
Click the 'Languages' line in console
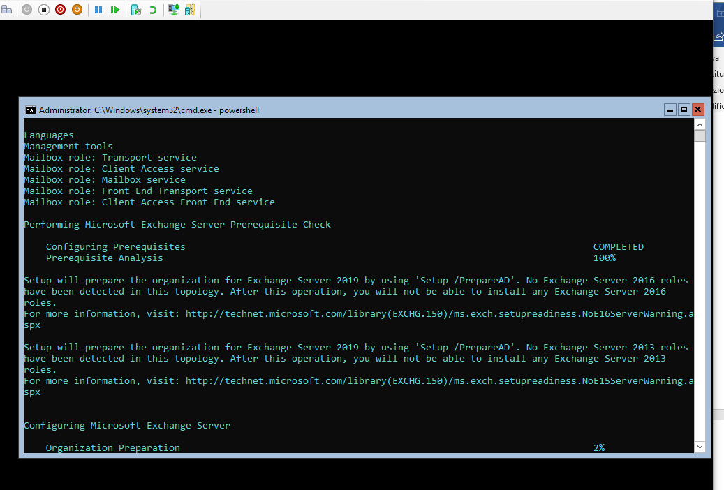tap(48, 135)
